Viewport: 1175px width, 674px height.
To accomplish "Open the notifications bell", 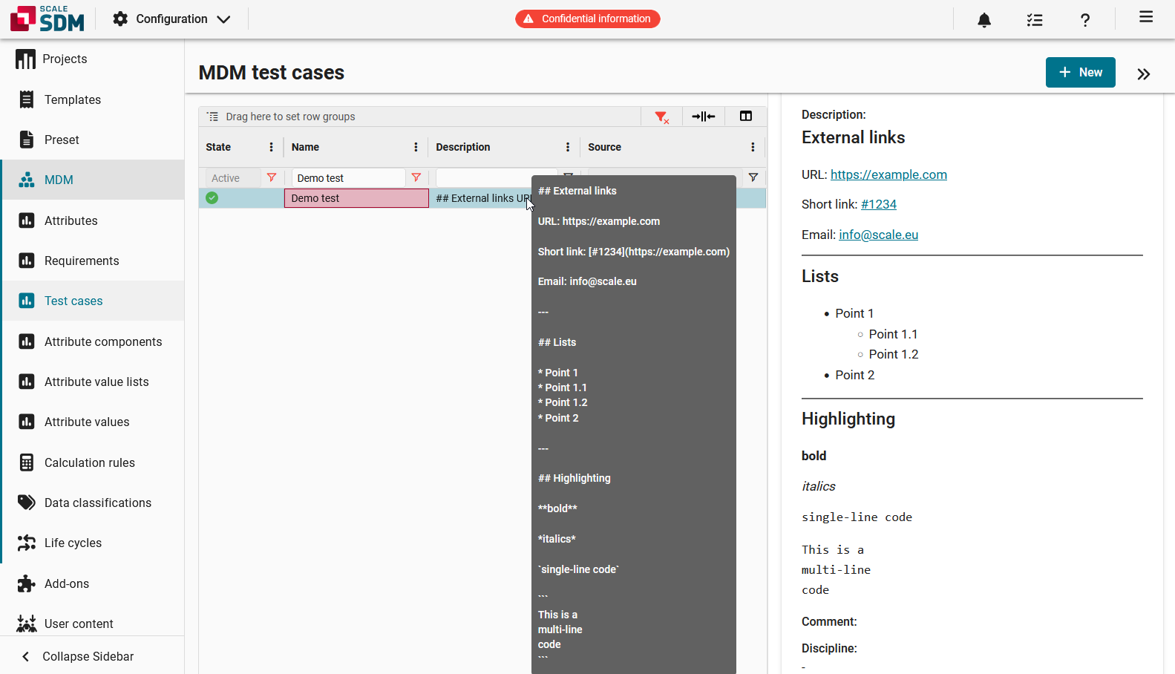I will [x=984, y=20].
